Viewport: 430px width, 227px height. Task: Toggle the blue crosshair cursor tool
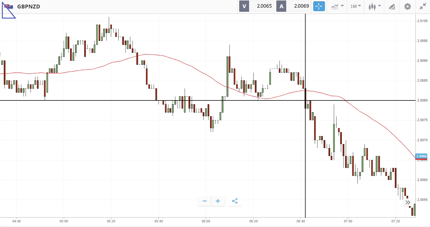(x=319, y=6)
